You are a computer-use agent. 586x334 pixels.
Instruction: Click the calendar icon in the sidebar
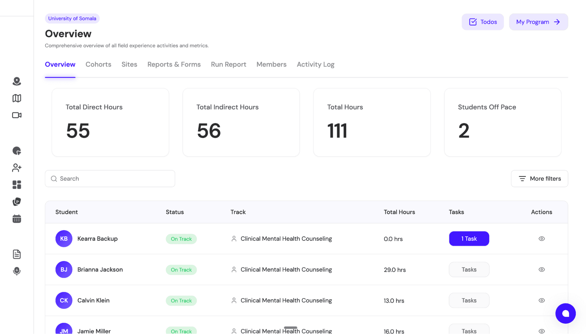click(17, 218)
